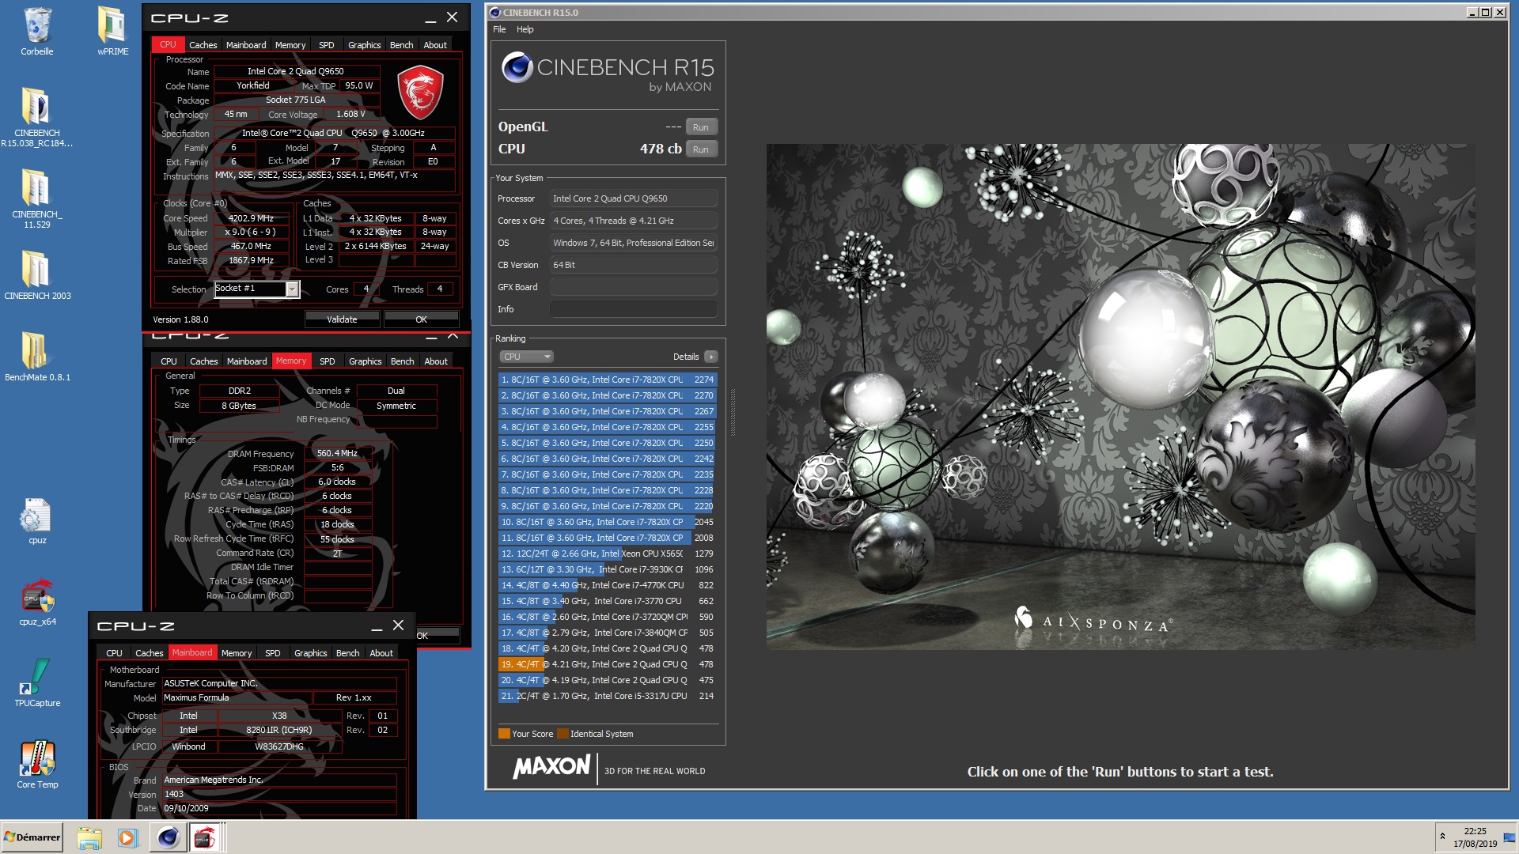Select CPU tab in middle CPU-Z window

pyautogui.click(x=169, y=361)
